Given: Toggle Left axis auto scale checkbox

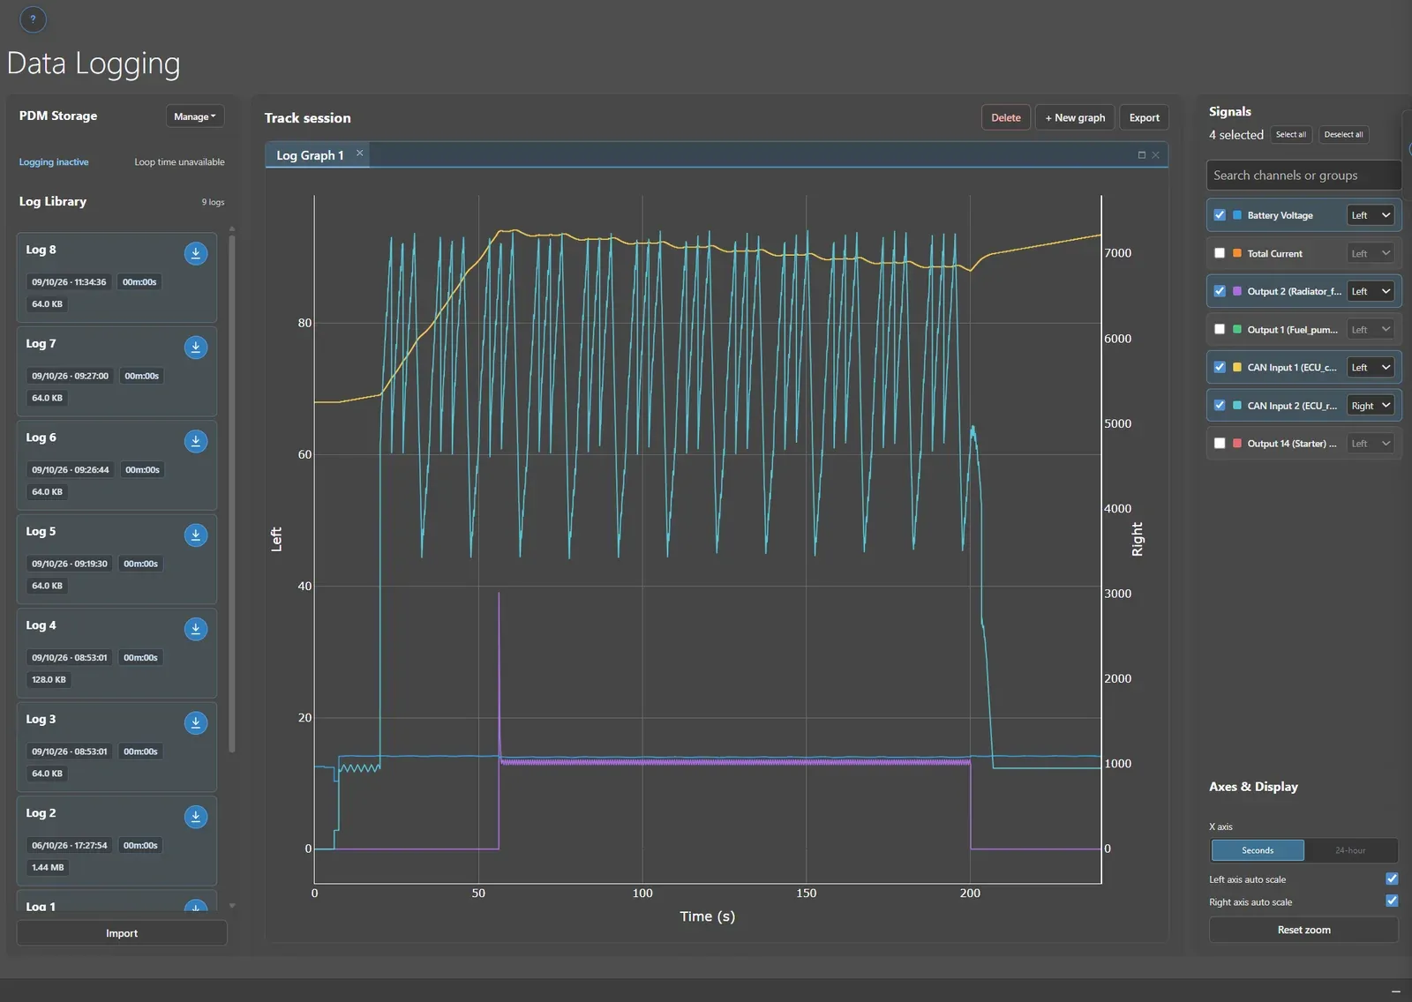Looking at the screenshot, I should [x=1392, y=879].
